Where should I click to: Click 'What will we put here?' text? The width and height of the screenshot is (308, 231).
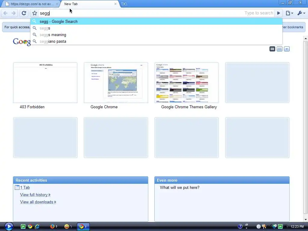[x=180, y=188]
